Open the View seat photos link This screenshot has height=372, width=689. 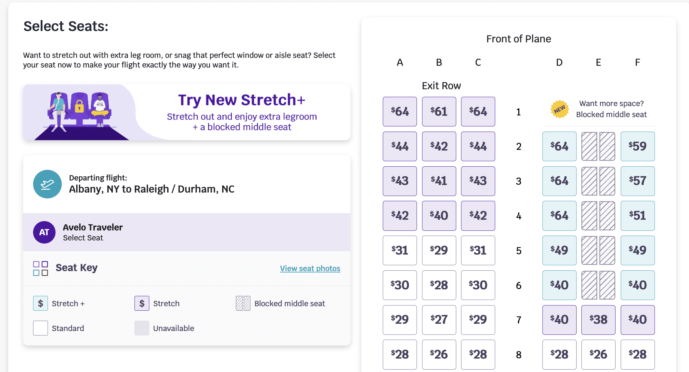click(x=310, y=268)
